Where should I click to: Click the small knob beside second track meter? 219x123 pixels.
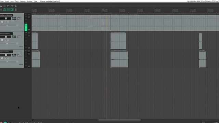(x=29, y=48)
